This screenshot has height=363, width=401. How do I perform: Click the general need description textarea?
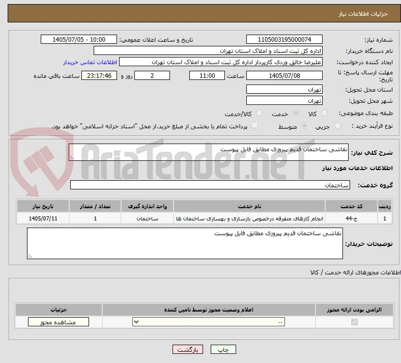click(x=209, y=152)
